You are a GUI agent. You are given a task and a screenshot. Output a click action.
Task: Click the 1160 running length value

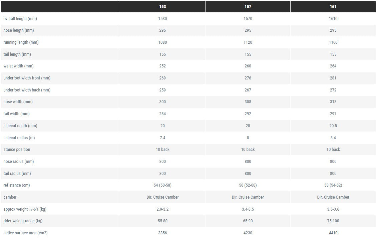(x=333, y=42)
